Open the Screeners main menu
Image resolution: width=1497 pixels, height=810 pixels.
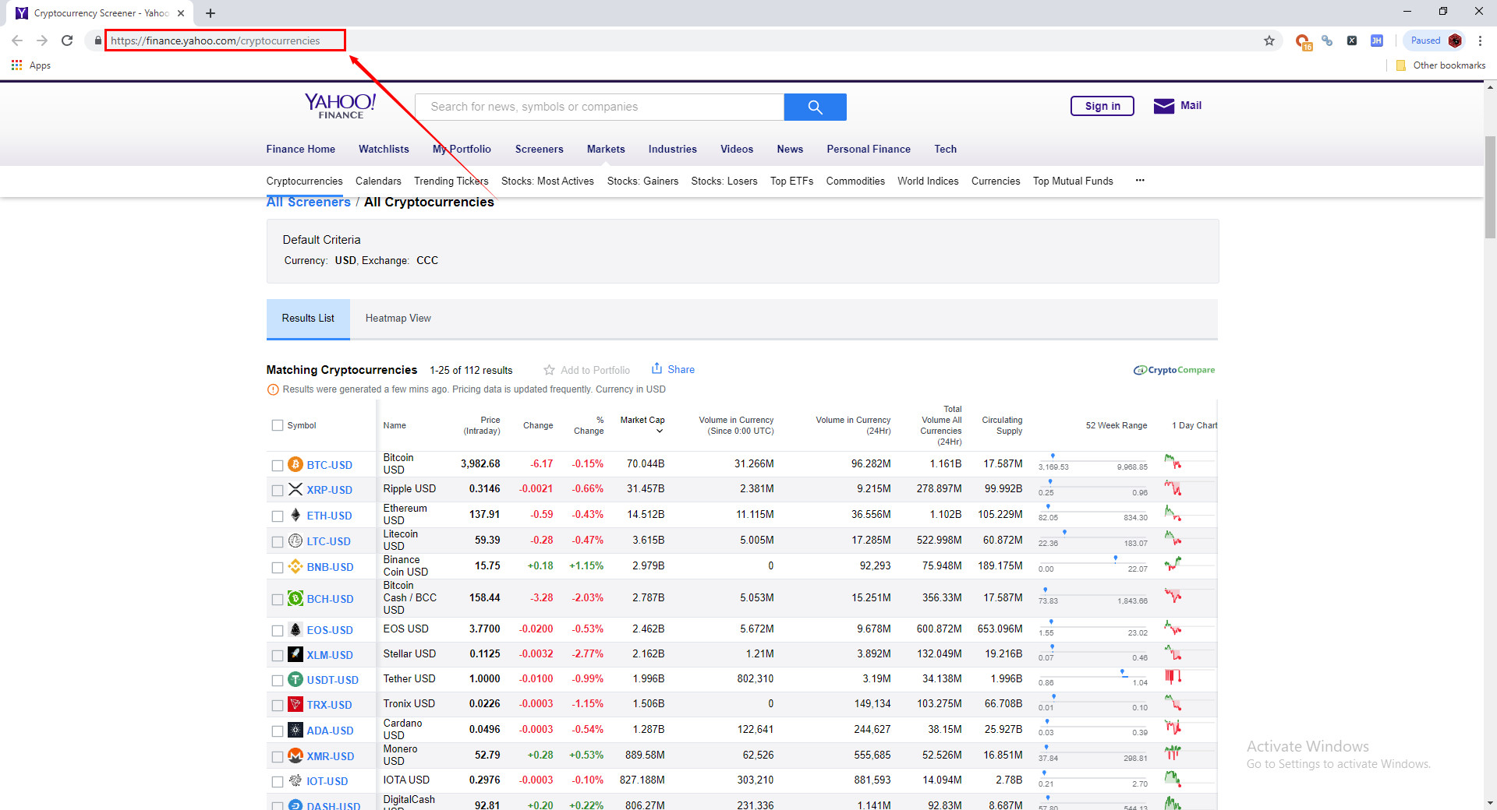click(x=539, y=149)
